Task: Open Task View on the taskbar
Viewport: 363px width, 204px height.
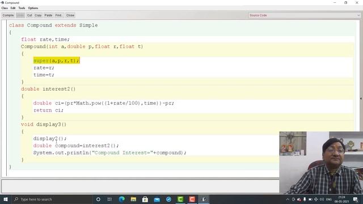Action: 109,199
